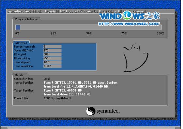Click the Ghost mascot drawing

pos(136,58)
